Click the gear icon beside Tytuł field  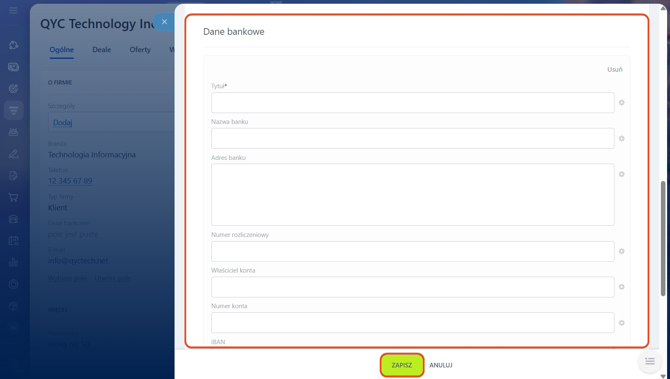coord(621,103)
